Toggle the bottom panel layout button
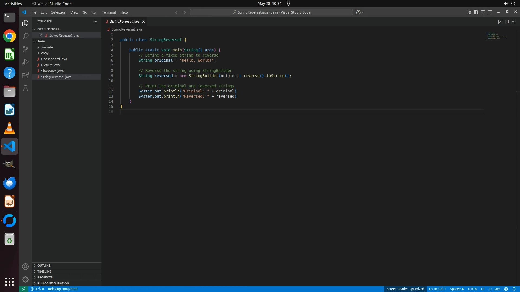The image size is (520, 292). click(483, 12)
